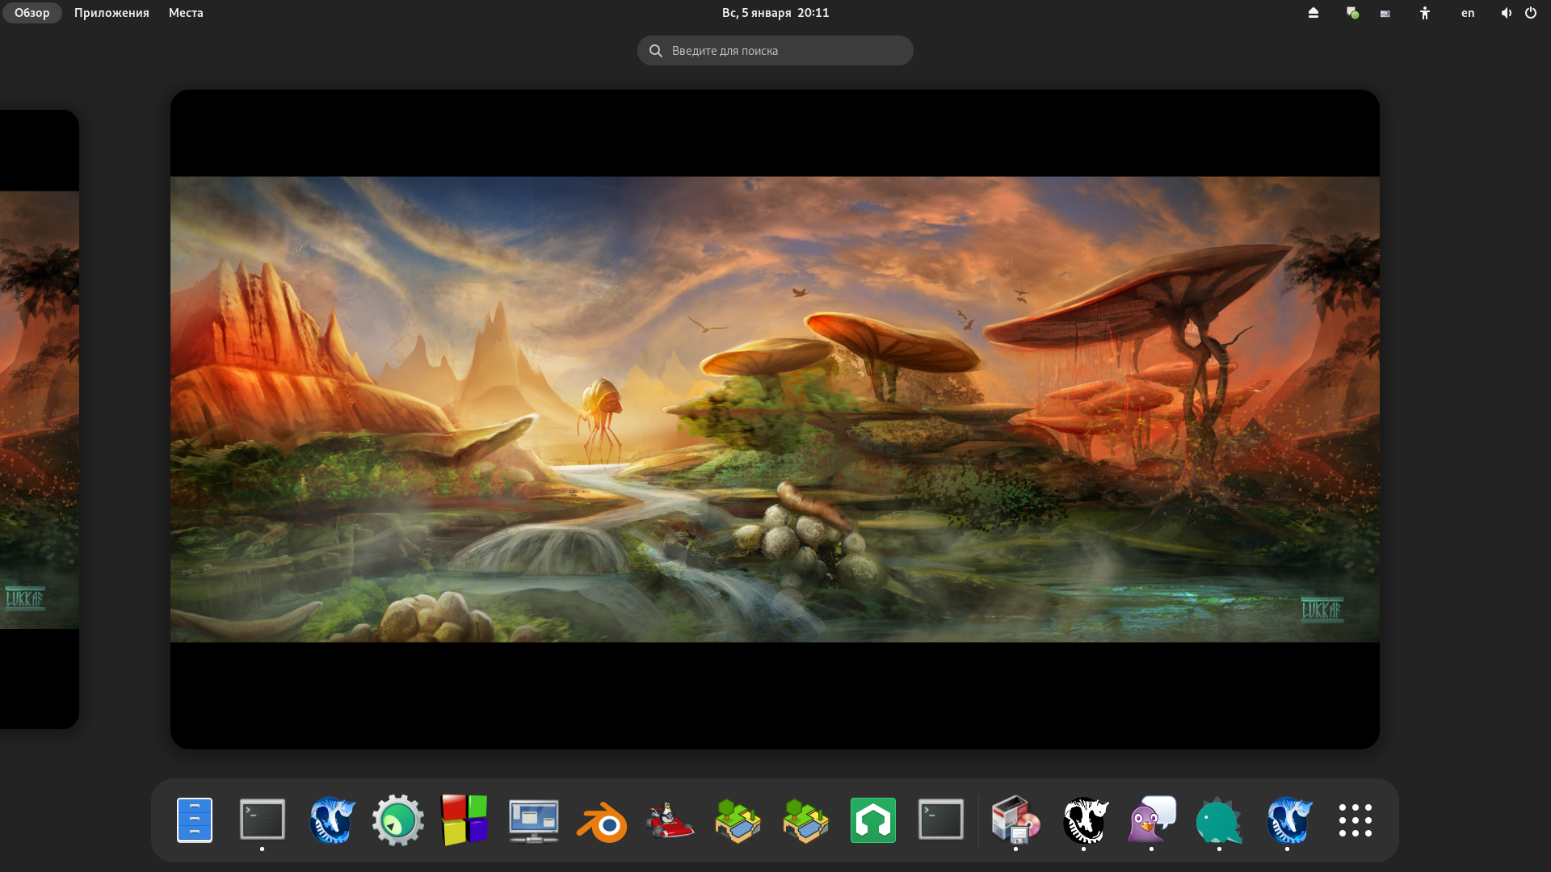Click the date and time clock
The image size is (1551, 872).
point(775,13)
